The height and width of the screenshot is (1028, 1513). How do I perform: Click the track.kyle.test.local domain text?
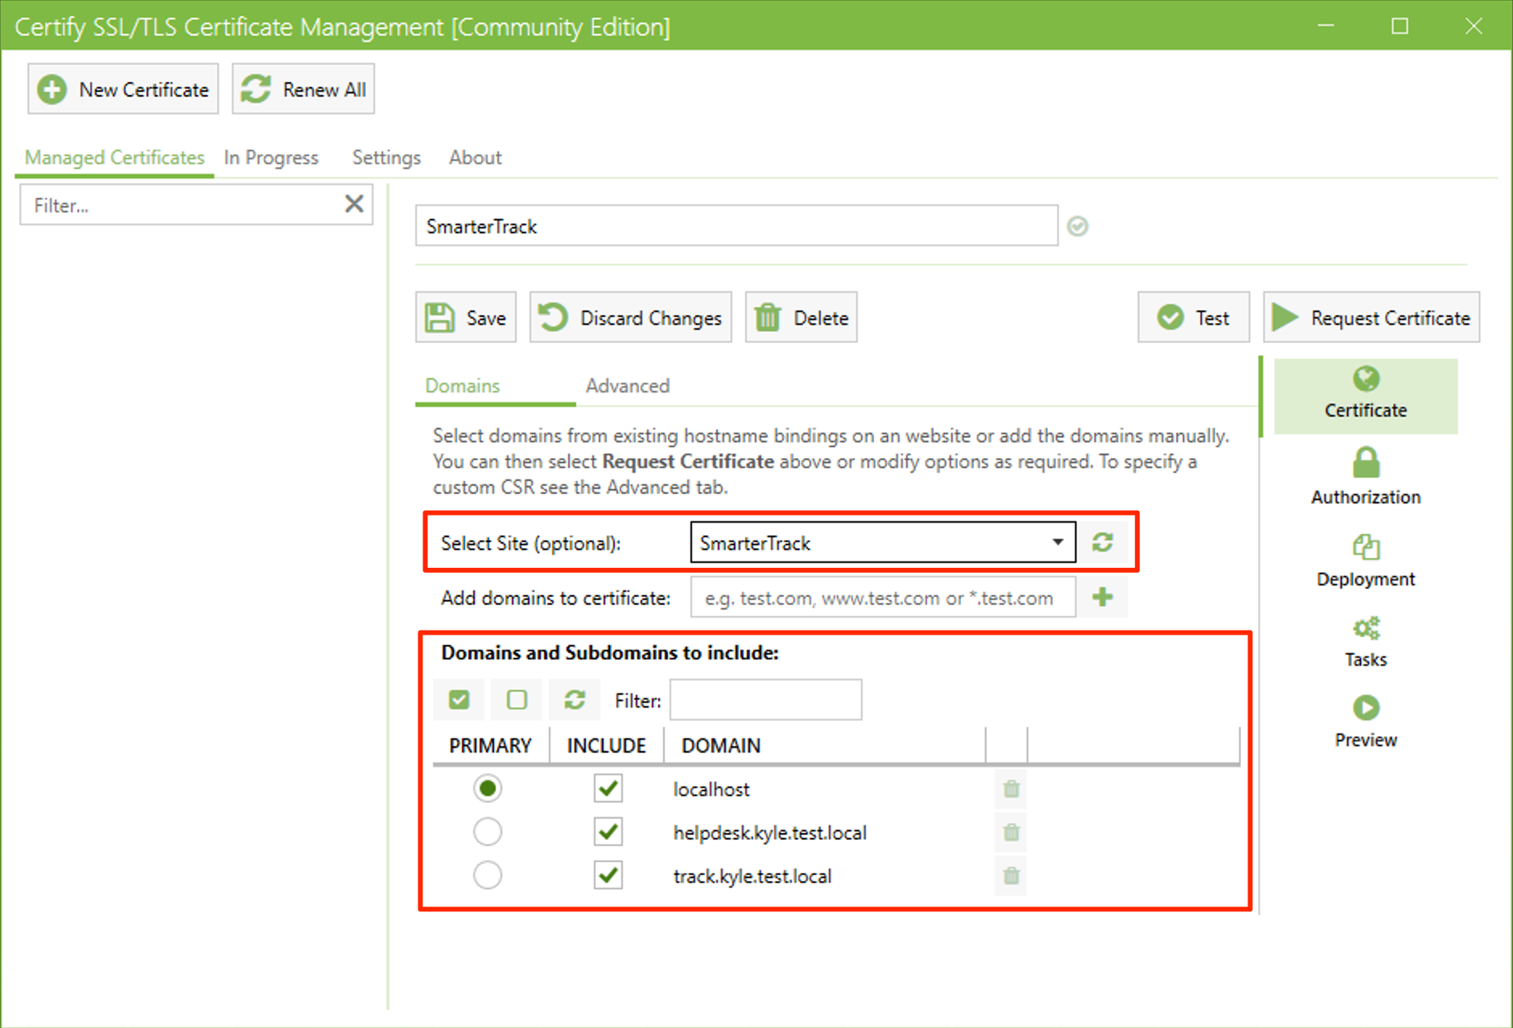point(752,877)
